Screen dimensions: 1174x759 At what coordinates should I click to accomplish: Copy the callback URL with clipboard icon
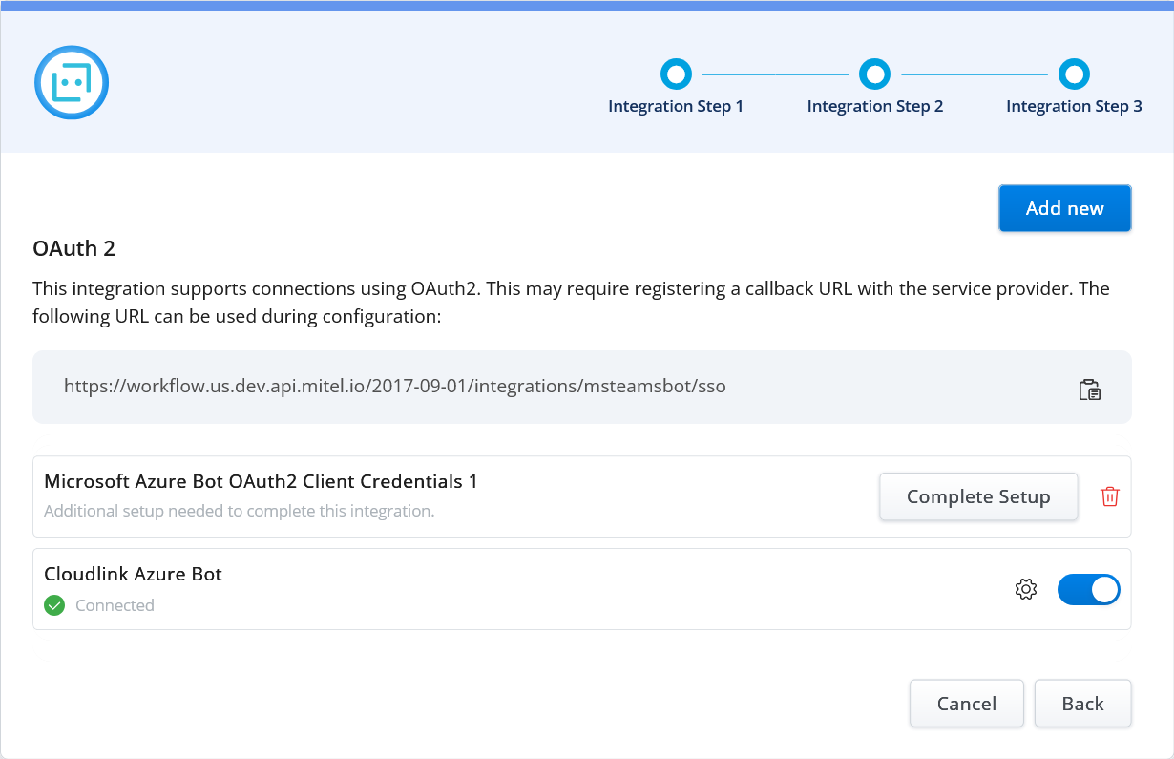point(1089,390)
